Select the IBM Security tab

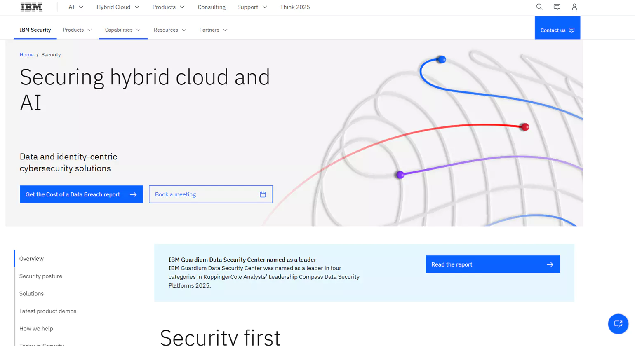35,30
